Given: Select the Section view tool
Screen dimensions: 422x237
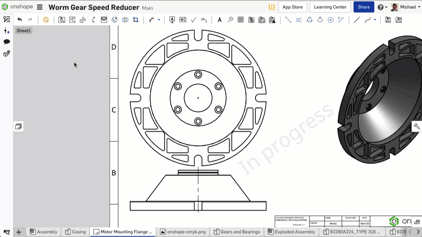Looking at the screenshot, I should coord(104,20).
